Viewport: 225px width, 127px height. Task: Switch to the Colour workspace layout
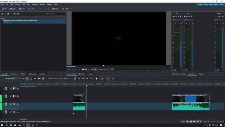tap(221, 5)
